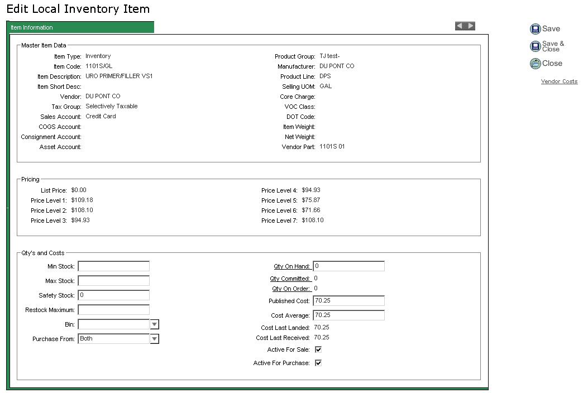The height and width of the screenshot is (393, 583).
Task: Focus the Max Stock input box
Action: (114, 281)
